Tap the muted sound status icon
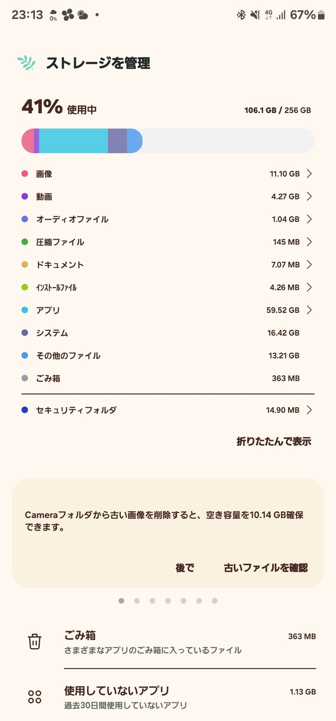 click(255, 15)
